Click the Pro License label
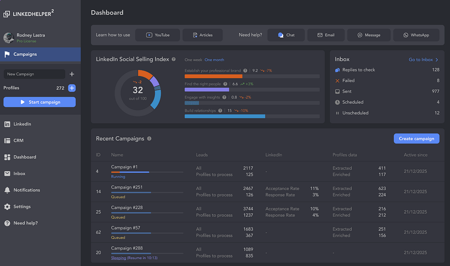Image resolution: width=450 pixels, height=266 pixels. click(x=27, y=41)
